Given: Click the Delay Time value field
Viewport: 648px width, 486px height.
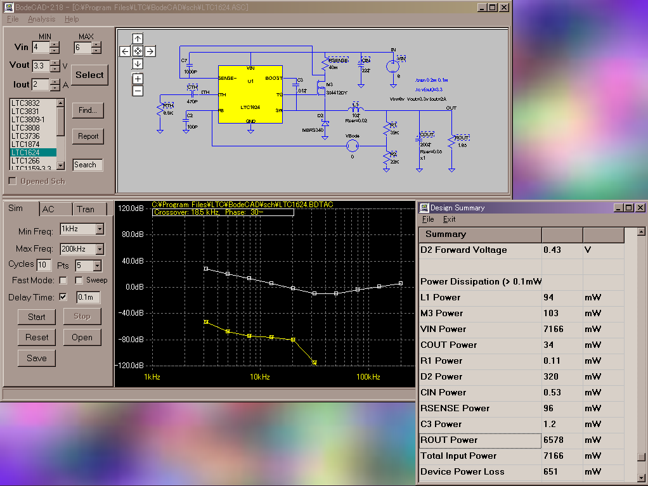Looking at the screenshot, I should (x=88, y=297).
